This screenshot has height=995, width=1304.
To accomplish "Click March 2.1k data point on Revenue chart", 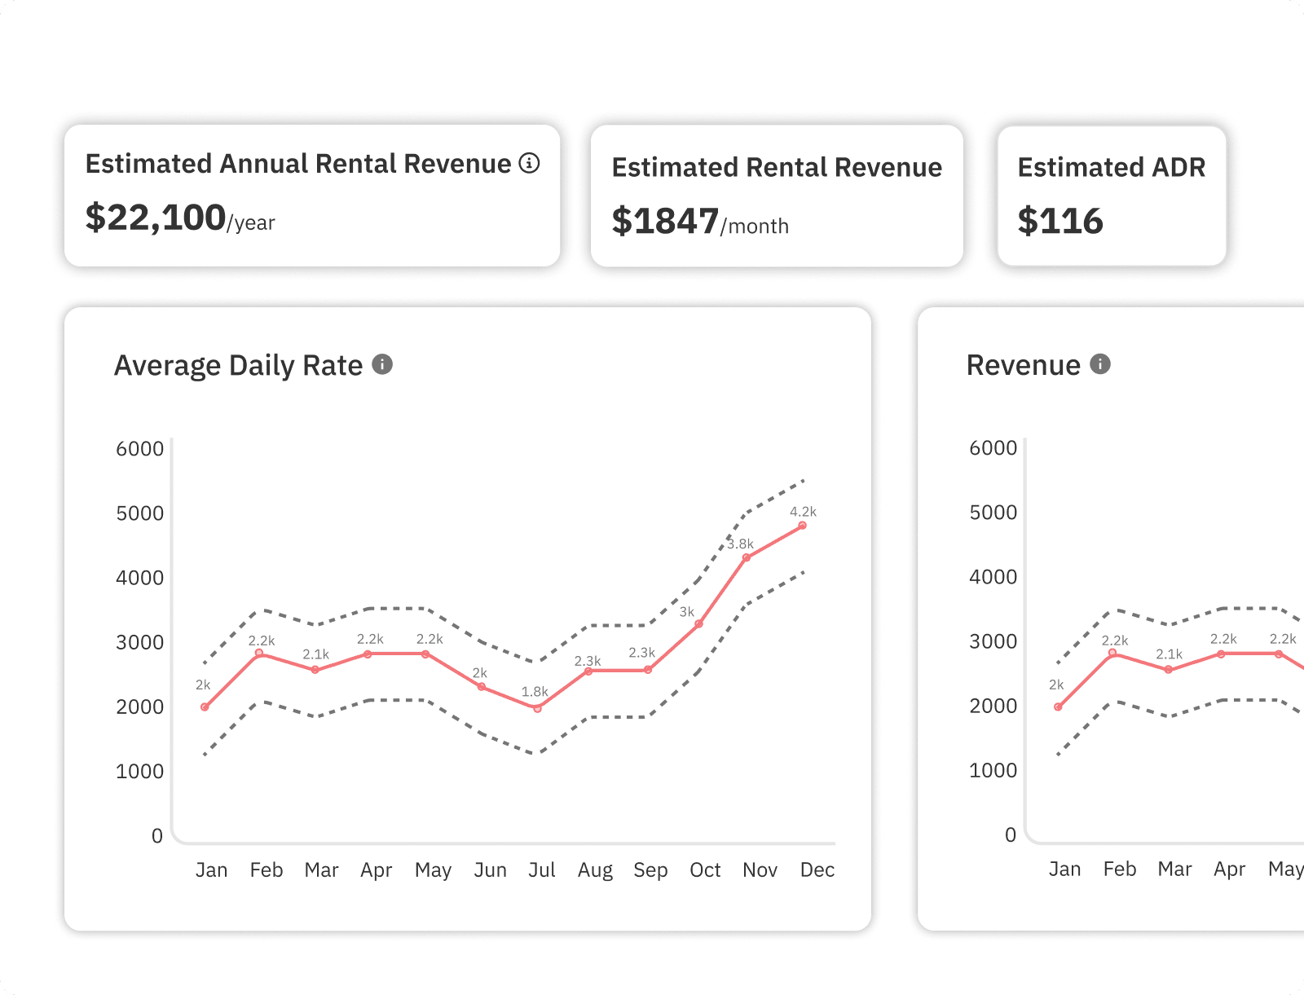I will 1169,670.
